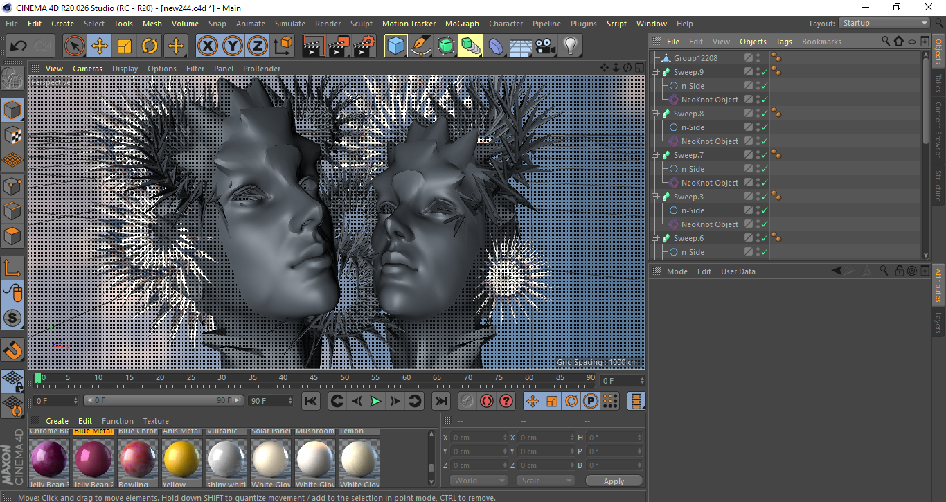Render to Picture Viewer

coord(339,46)
